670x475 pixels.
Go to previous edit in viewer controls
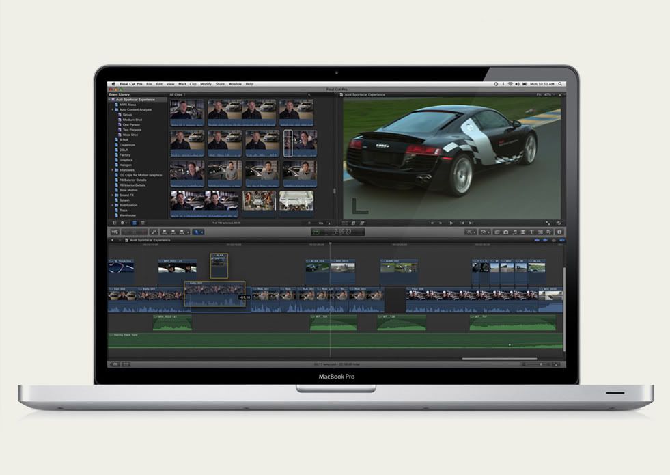click(x=462, y=223)
